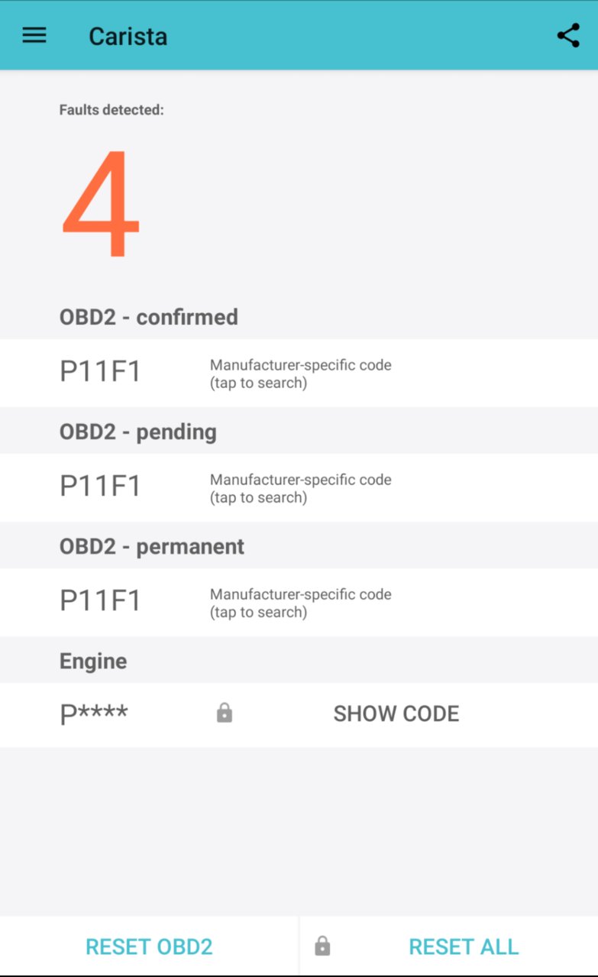
Task: Tap the Carista app title
Action: pyautogui.click(x=128, y=36)
